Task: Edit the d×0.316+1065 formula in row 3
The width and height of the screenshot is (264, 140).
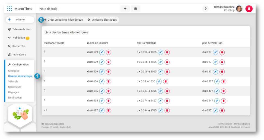Action: coord(160,72)
